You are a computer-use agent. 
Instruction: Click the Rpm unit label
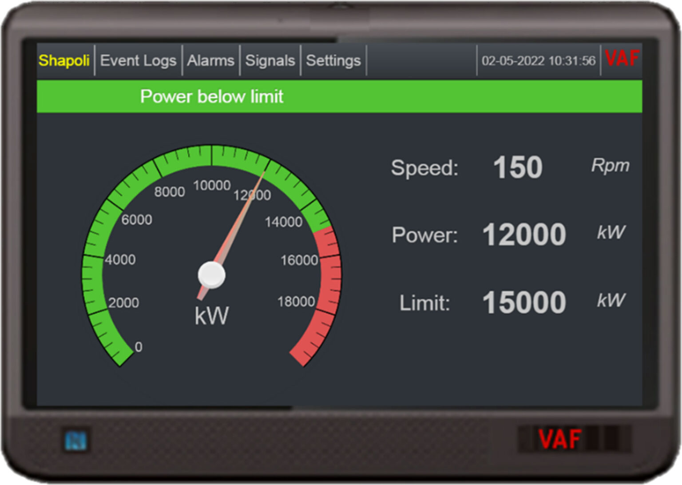point(610,166)
